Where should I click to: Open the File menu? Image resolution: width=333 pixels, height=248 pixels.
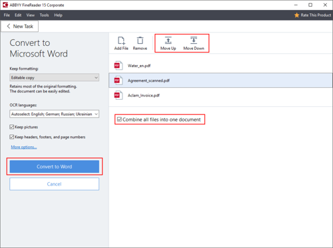pos(7,15)
